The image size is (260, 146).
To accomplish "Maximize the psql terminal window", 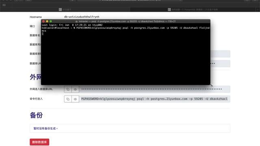I will (x=51, y=21).
